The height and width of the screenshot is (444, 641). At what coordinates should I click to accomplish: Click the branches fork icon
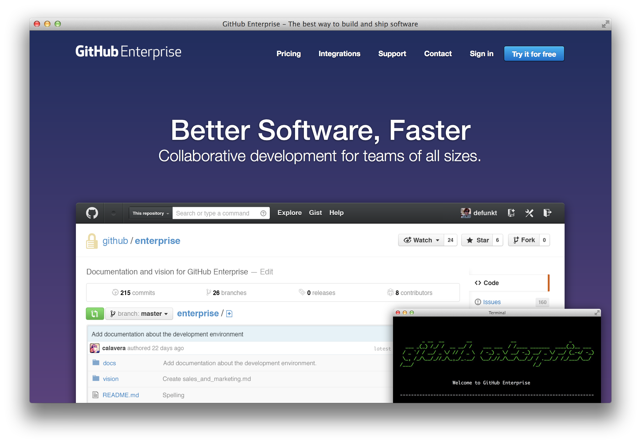pos(208,292)
